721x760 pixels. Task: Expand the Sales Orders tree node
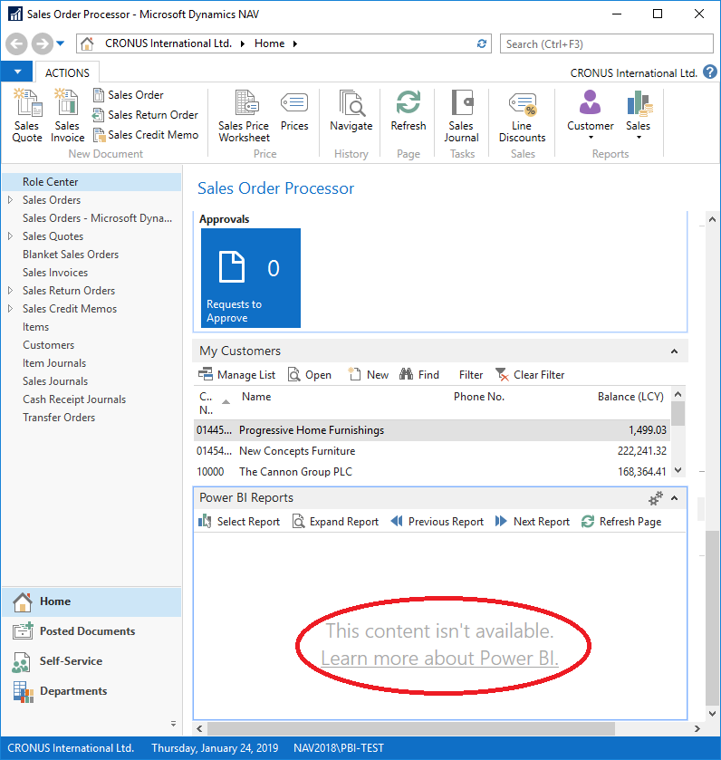point(10,199)
